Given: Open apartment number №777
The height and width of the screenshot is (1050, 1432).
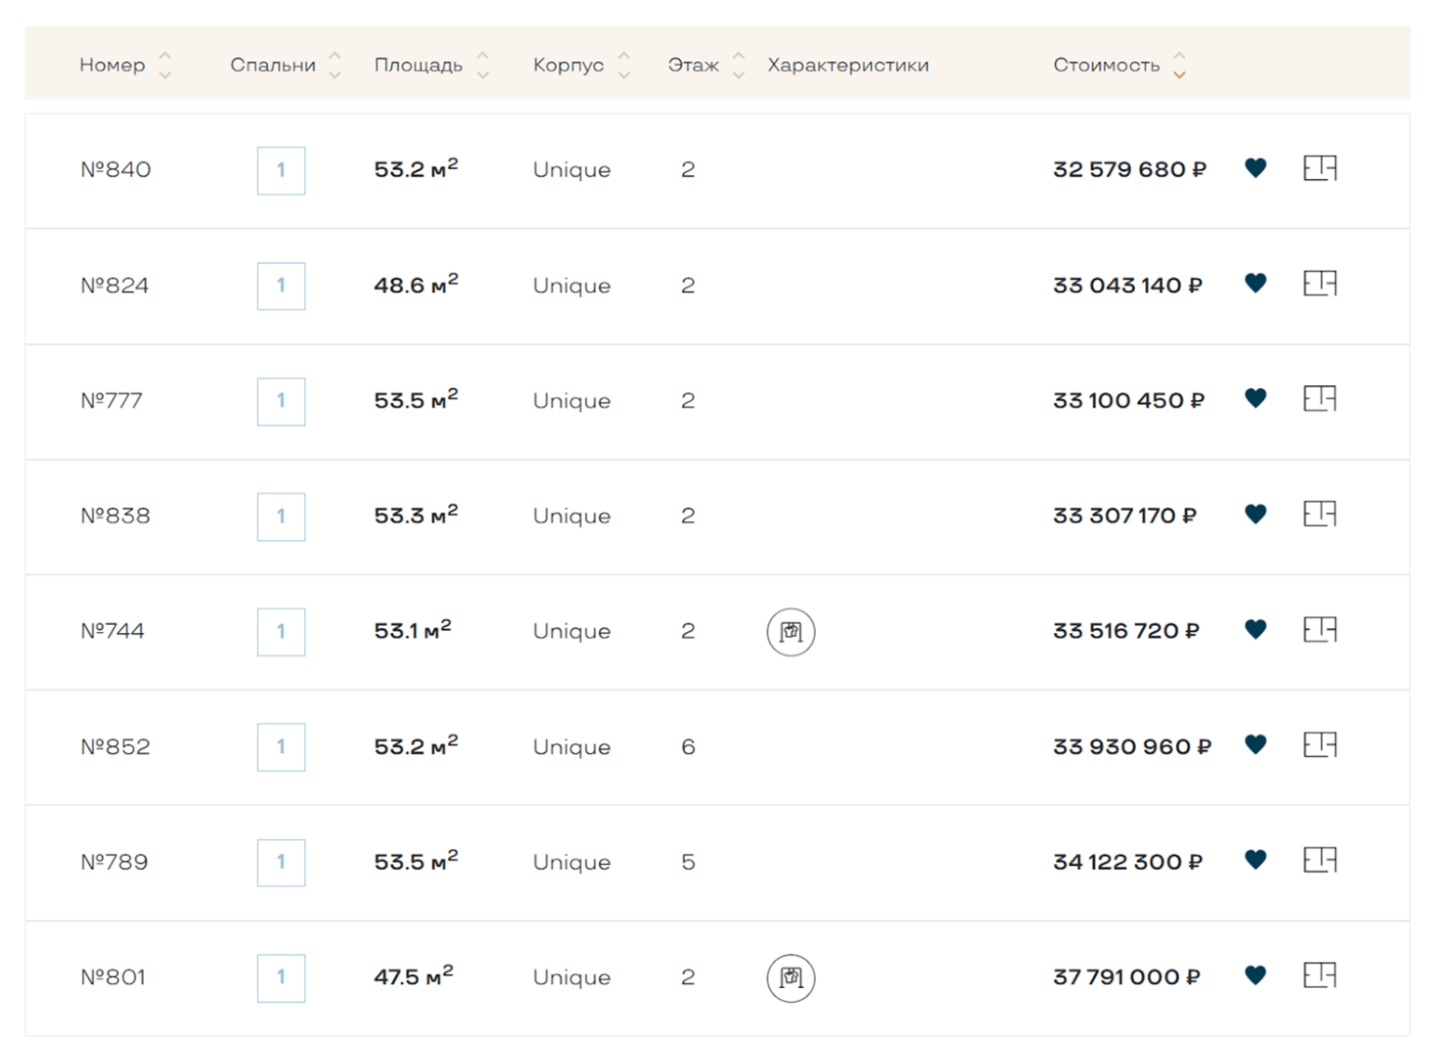Looking at the screenshot, I should point(111,400).
